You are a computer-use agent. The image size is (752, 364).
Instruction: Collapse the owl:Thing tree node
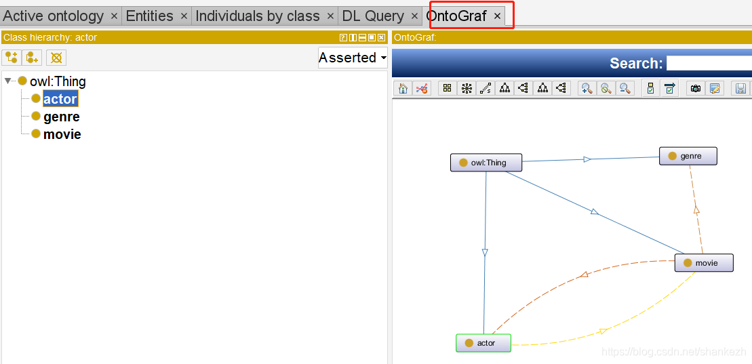pos(7,81)
